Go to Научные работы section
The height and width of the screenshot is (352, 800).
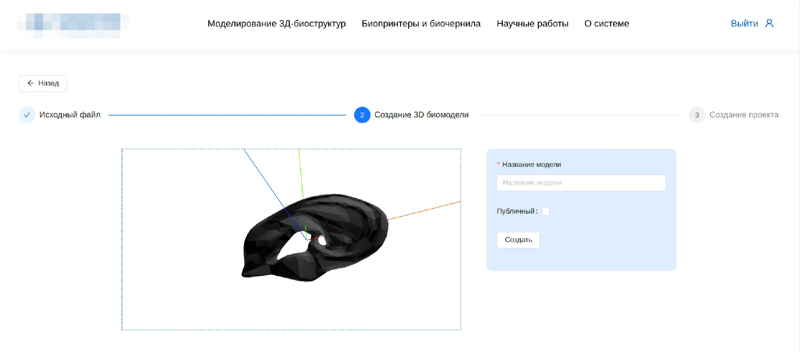coord(532,24)
